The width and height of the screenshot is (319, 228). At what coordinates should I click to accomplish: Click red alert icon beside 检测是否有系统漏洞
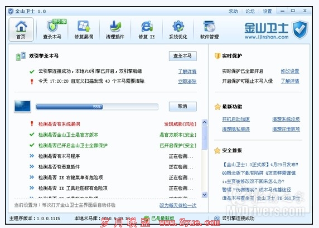[32, 124]
